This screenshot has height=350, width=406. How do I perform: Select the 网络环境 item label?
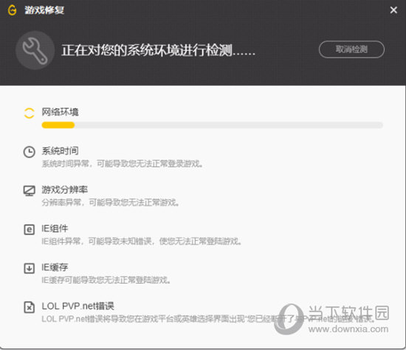(x=60, y=112)
